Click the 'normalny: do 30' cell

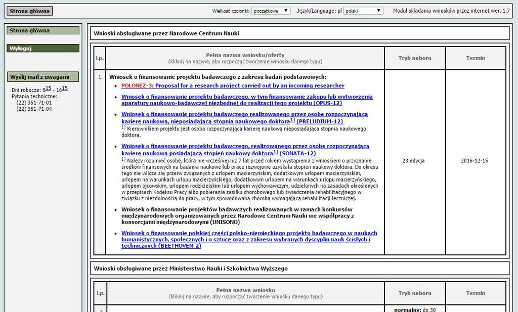pyautogui.click(x=415, y=309)
